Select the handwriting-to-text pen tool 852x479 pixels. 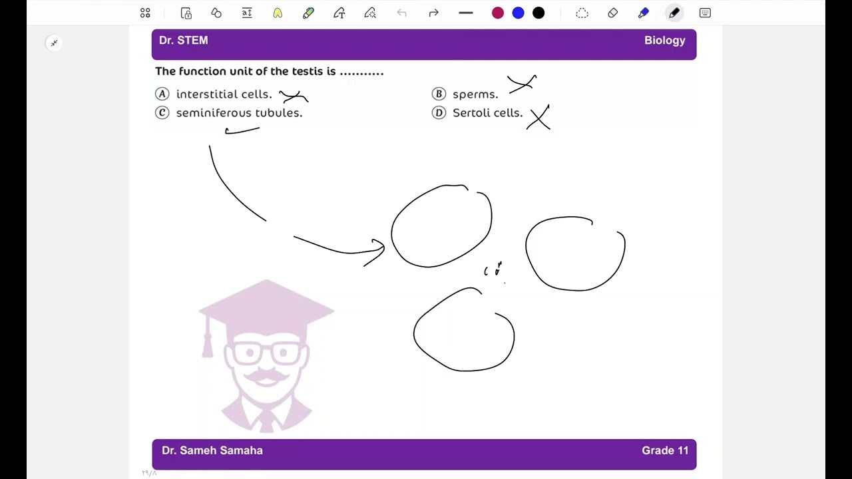pyautogui.click(x=339, y=13)
